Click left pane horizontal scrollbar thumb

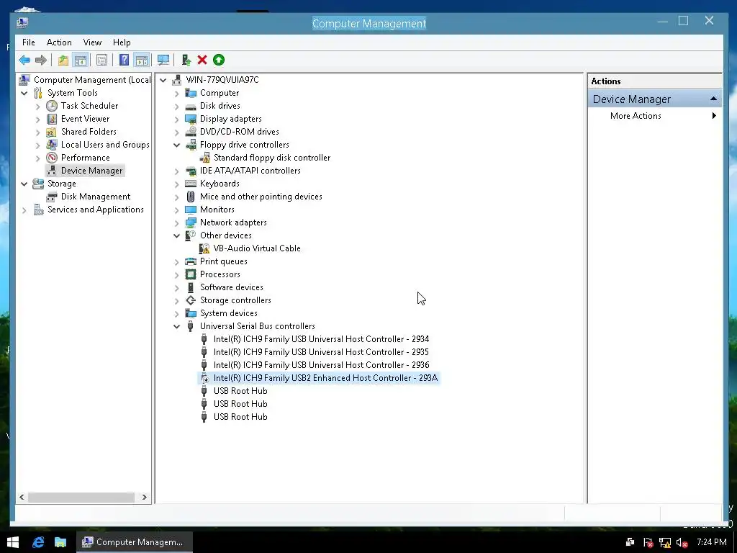point(81,497)
